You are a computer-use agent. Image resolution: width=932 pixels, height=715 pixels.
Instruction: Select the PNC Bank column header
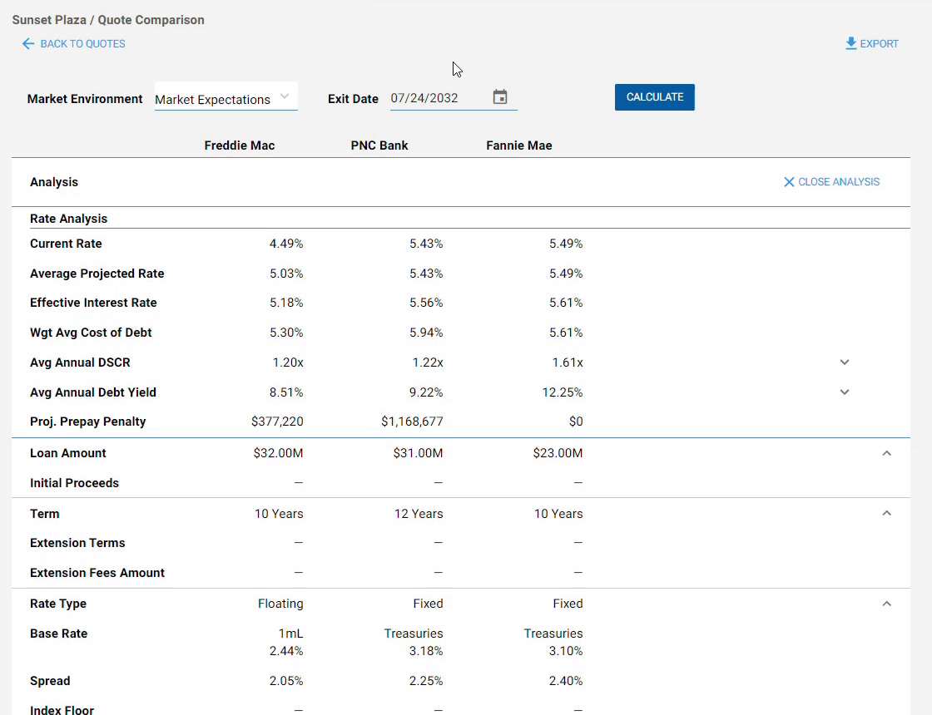click(379, 145)
